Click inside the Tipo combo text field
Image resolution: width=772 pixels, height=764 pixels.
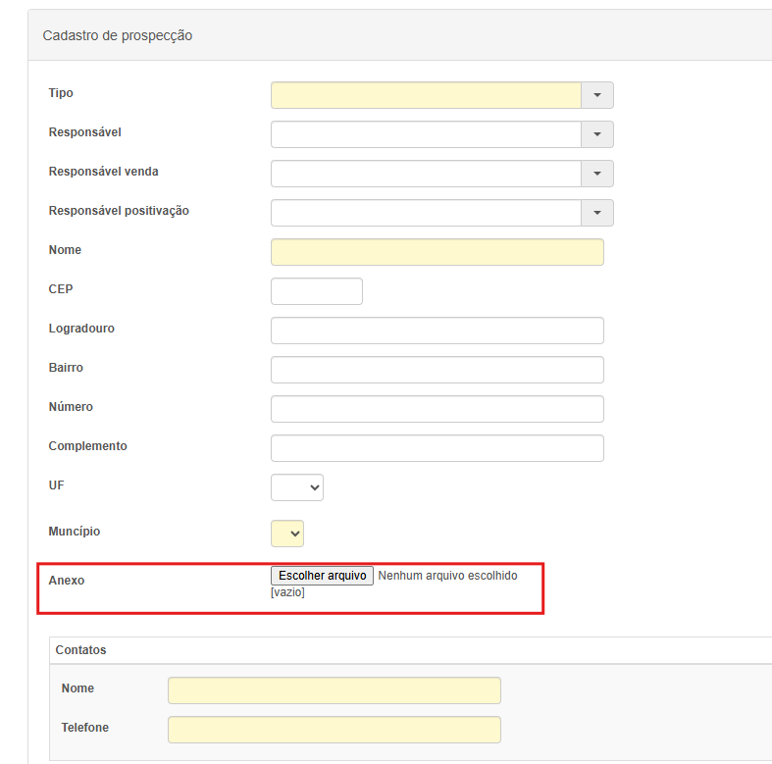click(x=426, y=95)
